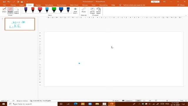Undo the last action
The height and width of the screenshot is (106, 188).
9,2
